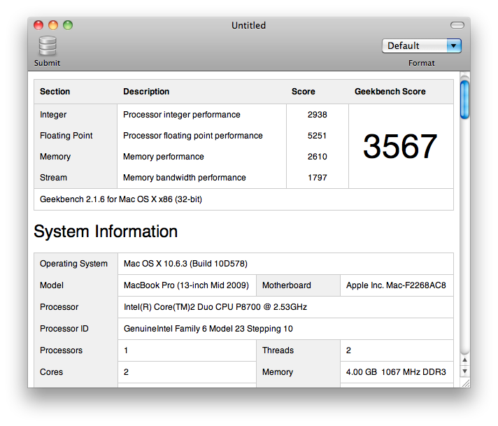Click the Processor ID label
This screenshot has width=498, height=426.
tap(64, 329)
